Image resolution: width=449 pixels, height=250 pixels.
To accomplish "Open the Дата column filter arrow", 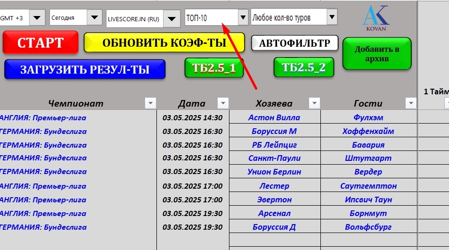I will 223,103.
